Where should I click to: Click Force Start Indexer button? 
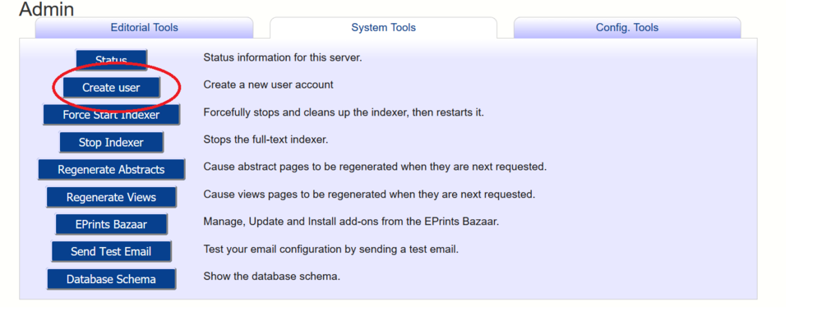pyautogui.click(x=111, y=115)
